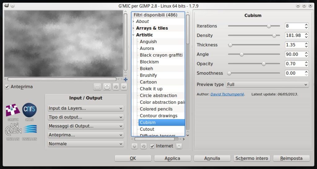Select the Color abstraction painting filter

tap(162, 102)
